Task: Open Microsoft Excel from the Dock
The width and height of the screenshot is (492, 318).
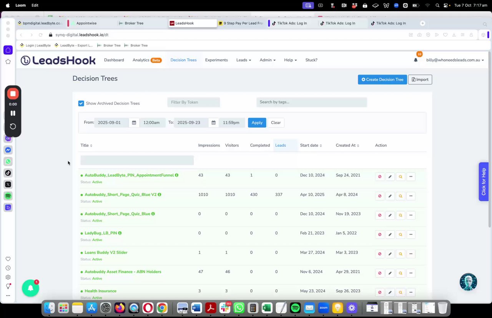Action: (267, 308)
